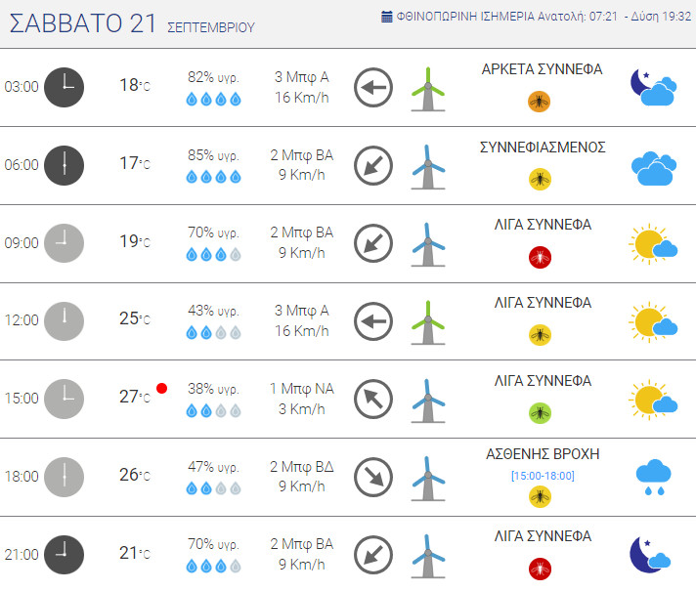Open the [15:00-18:00] rain time link
Viewport: 696px width, 591px height.
543,476
